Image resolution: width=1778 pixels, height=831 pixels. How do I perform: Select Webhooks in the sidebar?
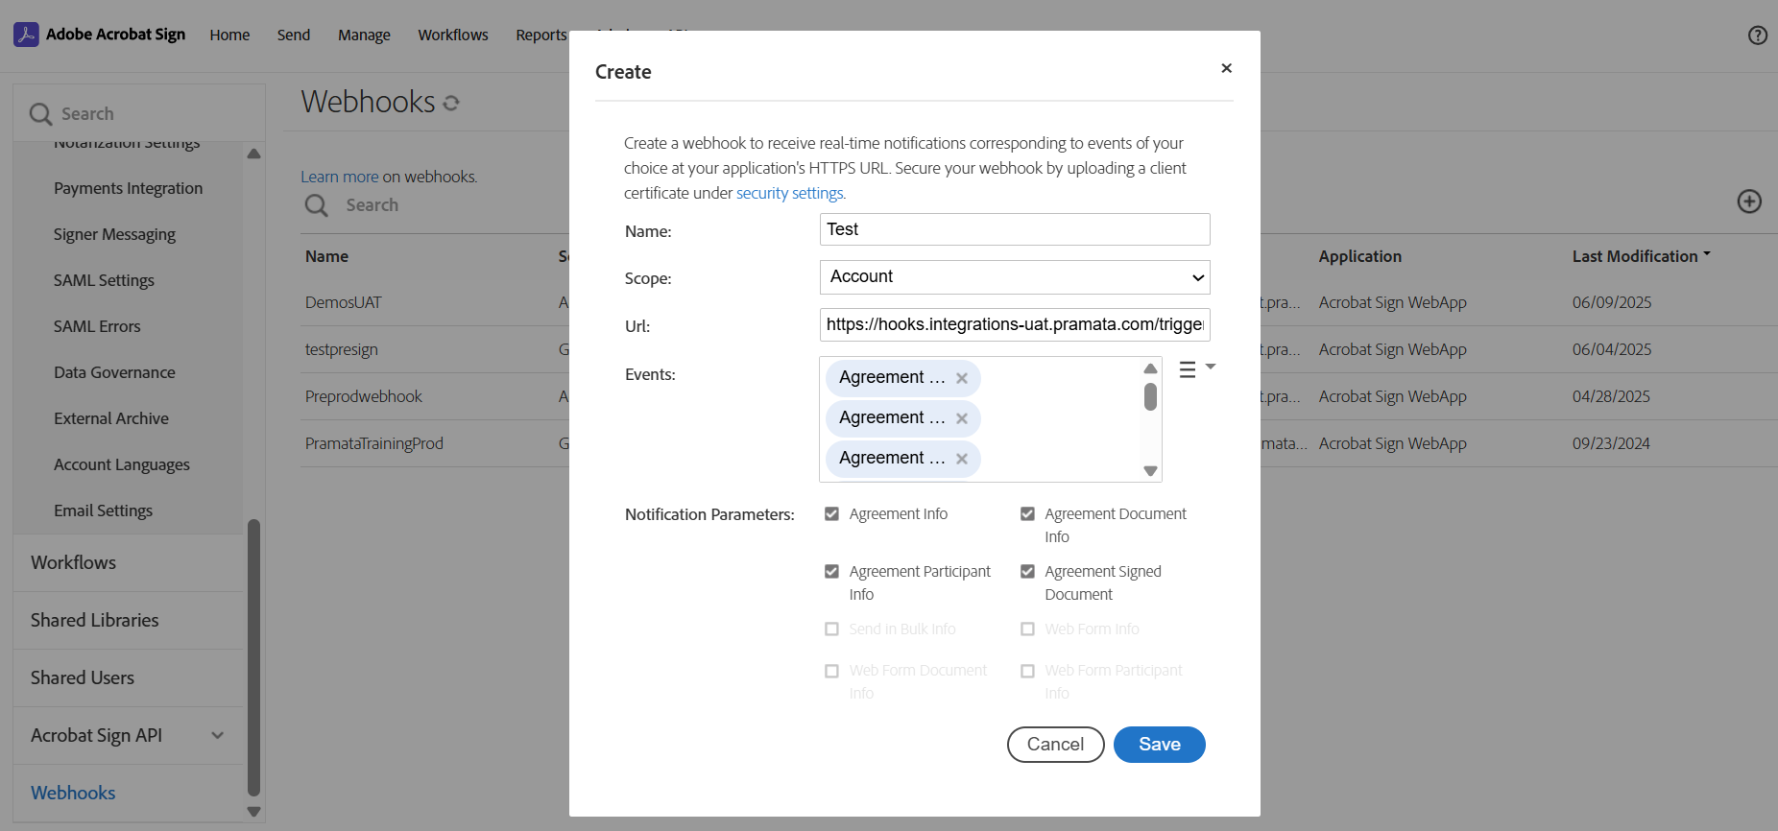point(73,794)
